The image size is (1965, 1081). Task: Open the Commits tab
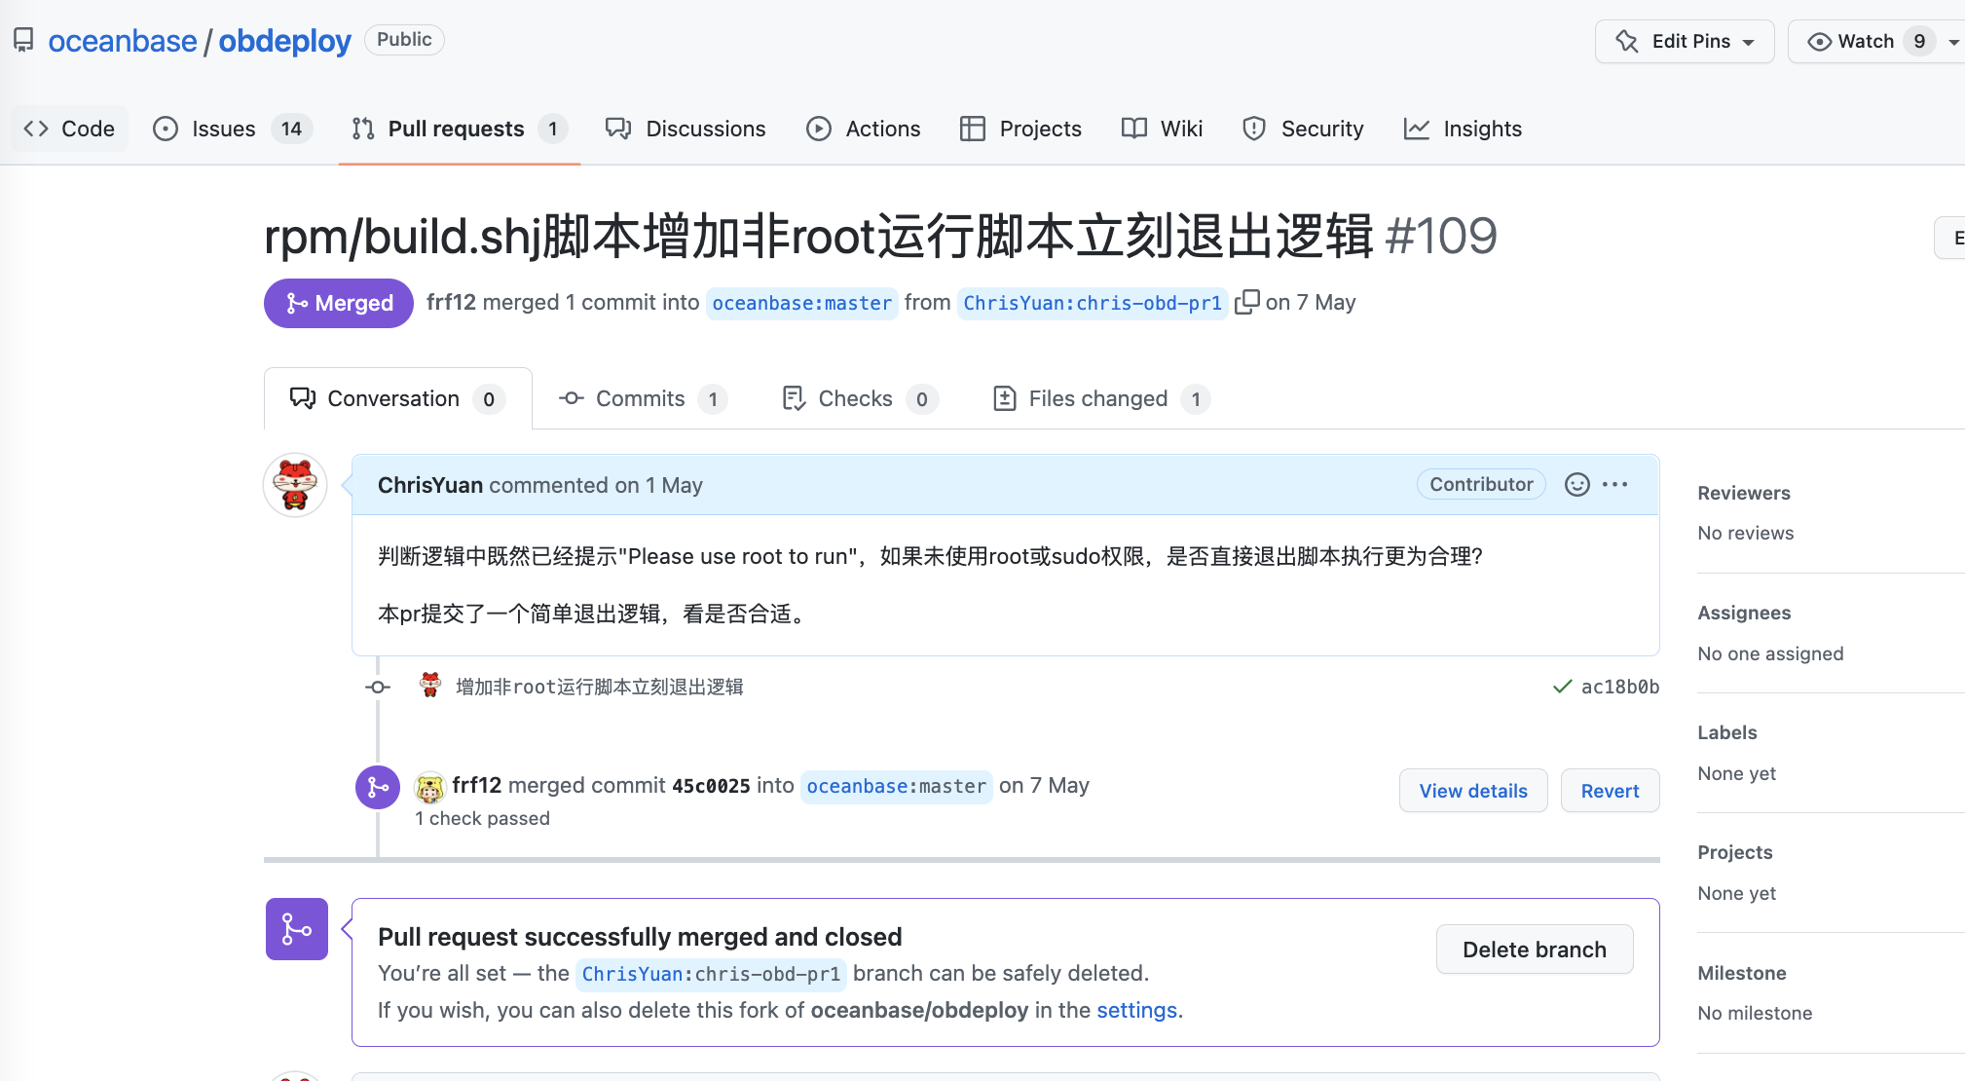(x=640, y=398)
